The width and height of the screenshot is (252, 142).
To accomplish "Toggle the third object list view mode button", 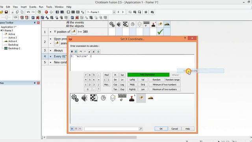I will tap(80, 129).
